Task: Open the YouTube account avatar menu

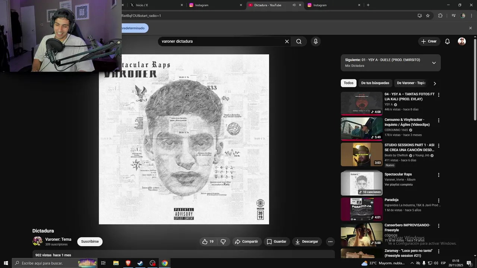Action: tap(462, 41)
